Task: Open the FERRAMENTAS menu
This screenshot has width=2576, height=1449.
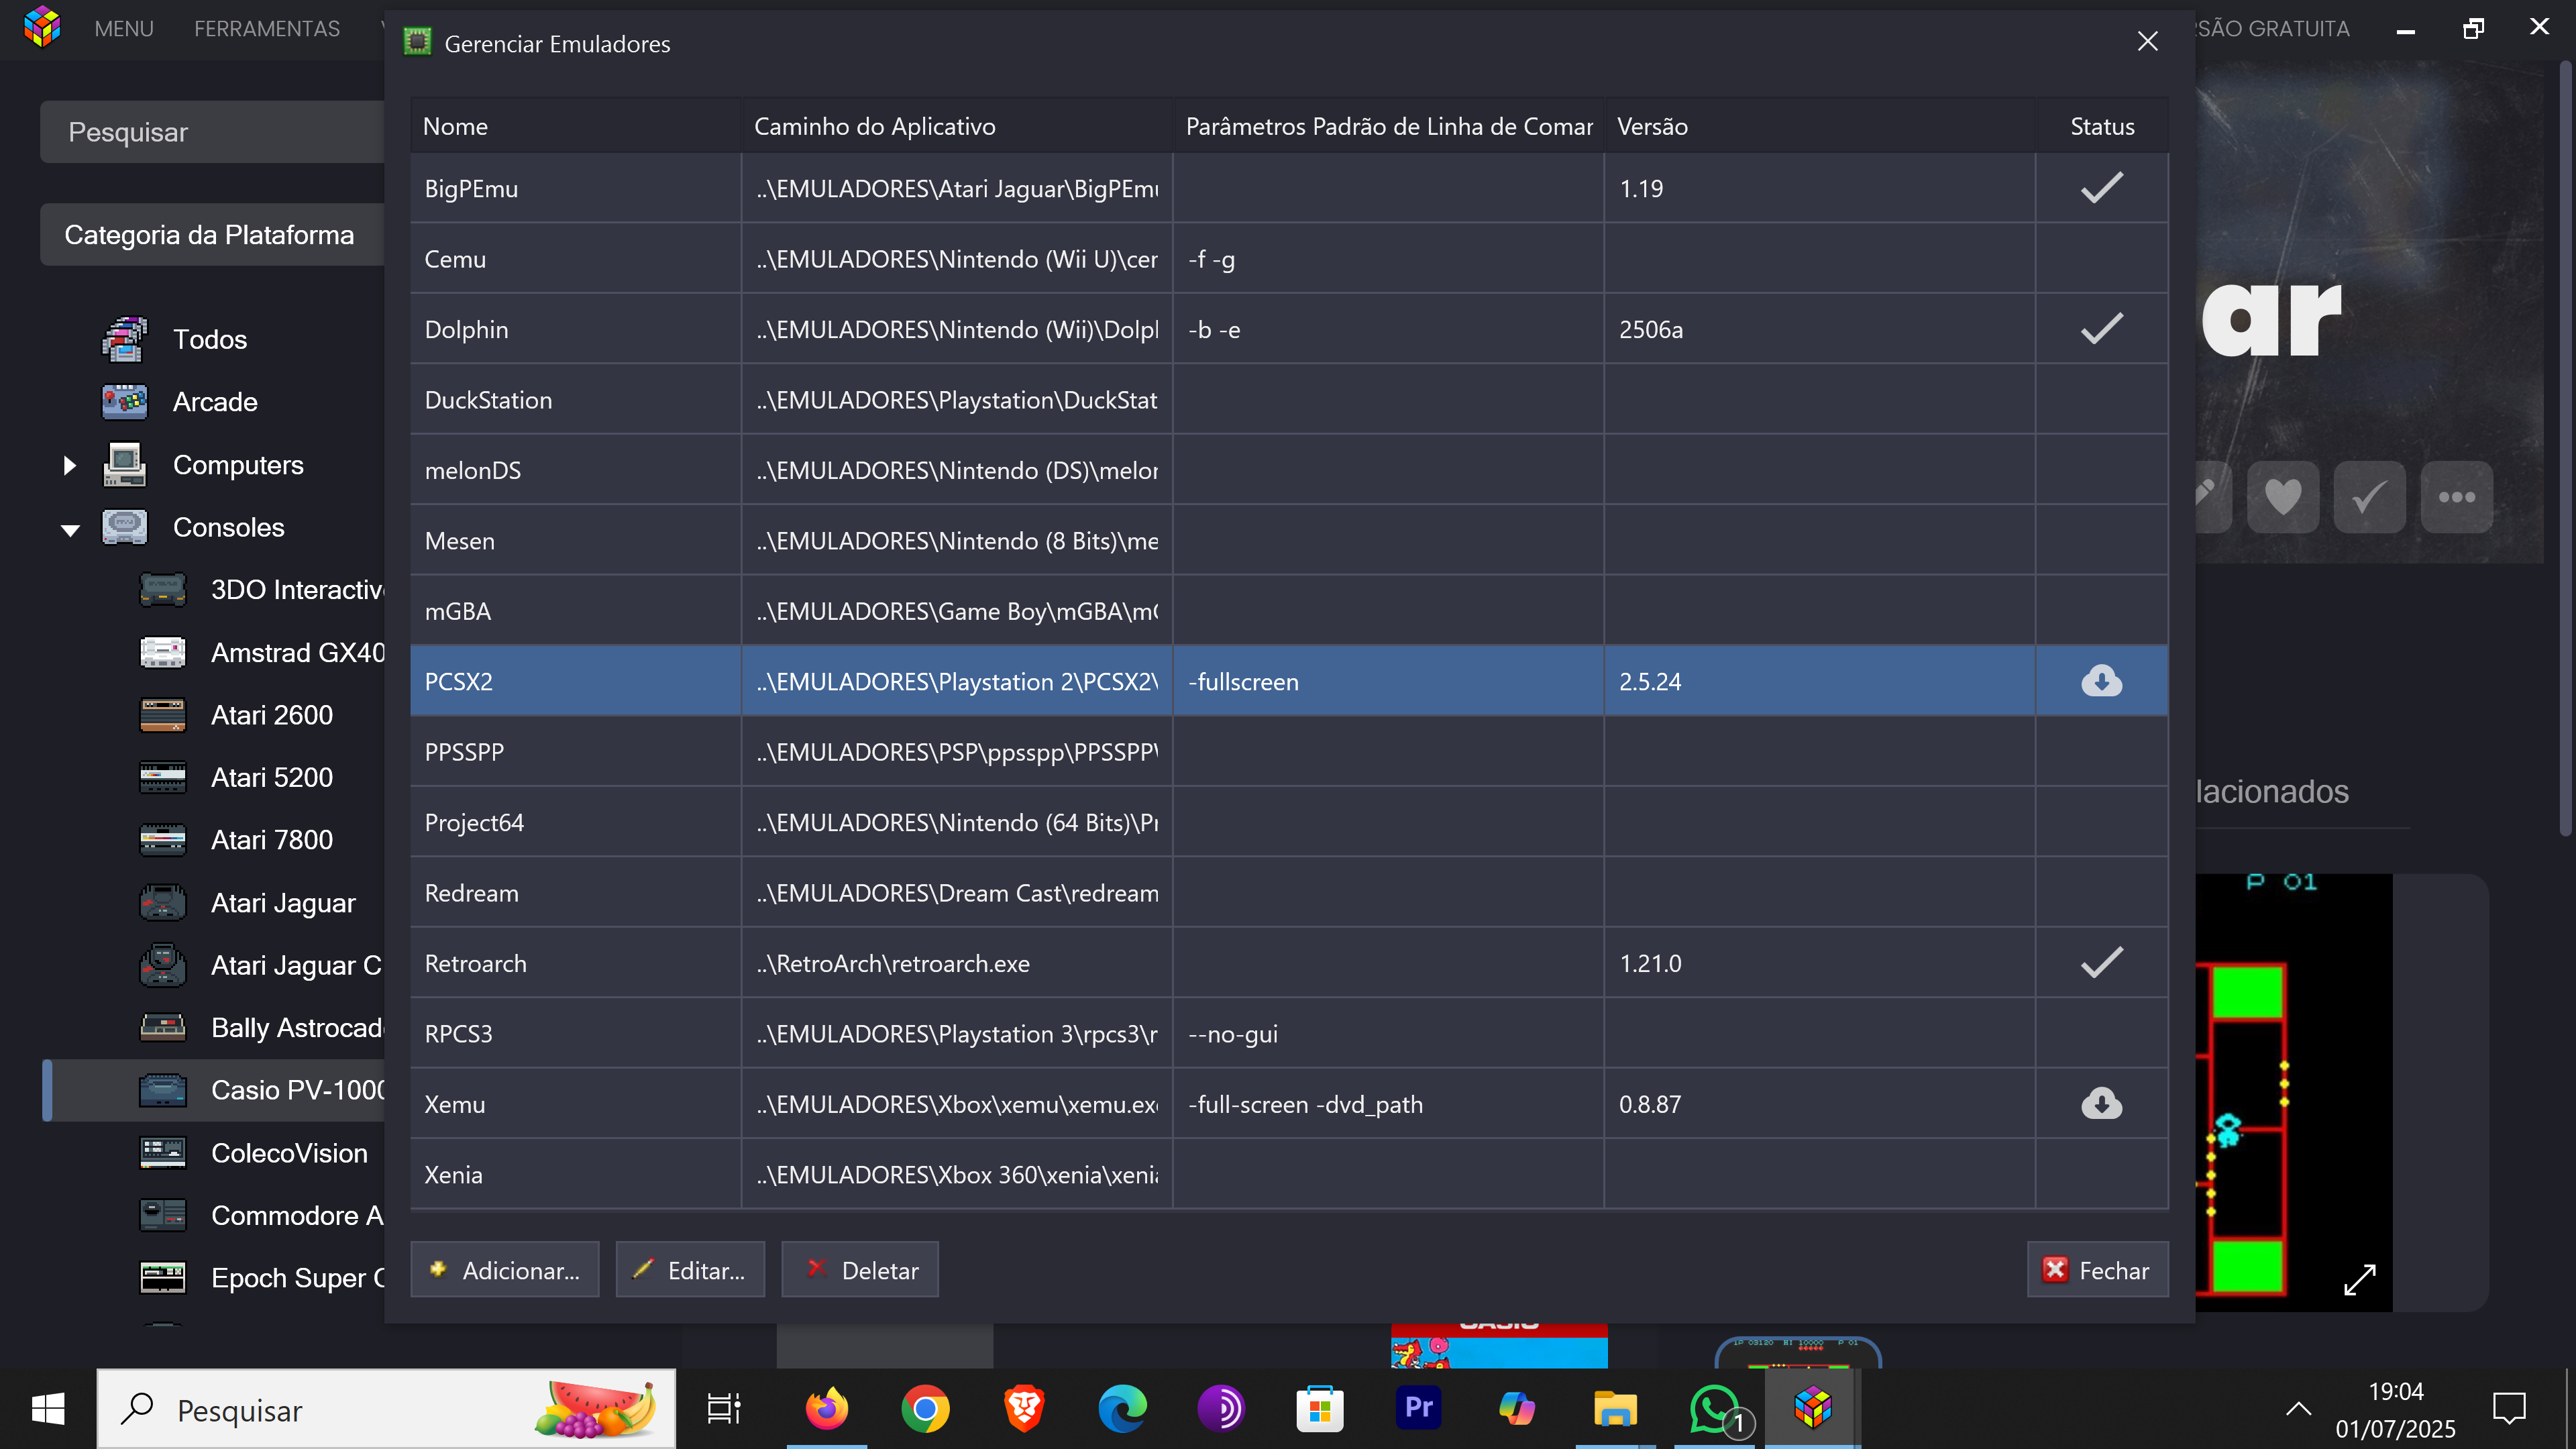Action: (267, 28)
